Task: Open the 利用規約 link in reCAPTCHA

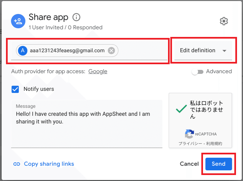Action: 214,143
